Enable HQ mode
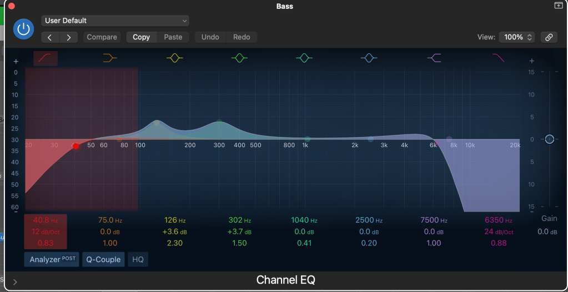Image resolution: width=568 pixels, height=292 pixels. click(138, 259)
